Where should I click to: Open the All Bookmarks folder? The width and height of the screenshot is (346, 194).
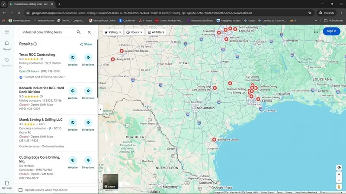click(x=333, y=20)
